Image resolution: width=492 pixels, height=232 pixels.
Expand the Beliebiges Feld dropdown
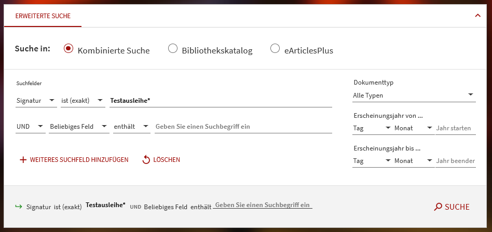78,126
